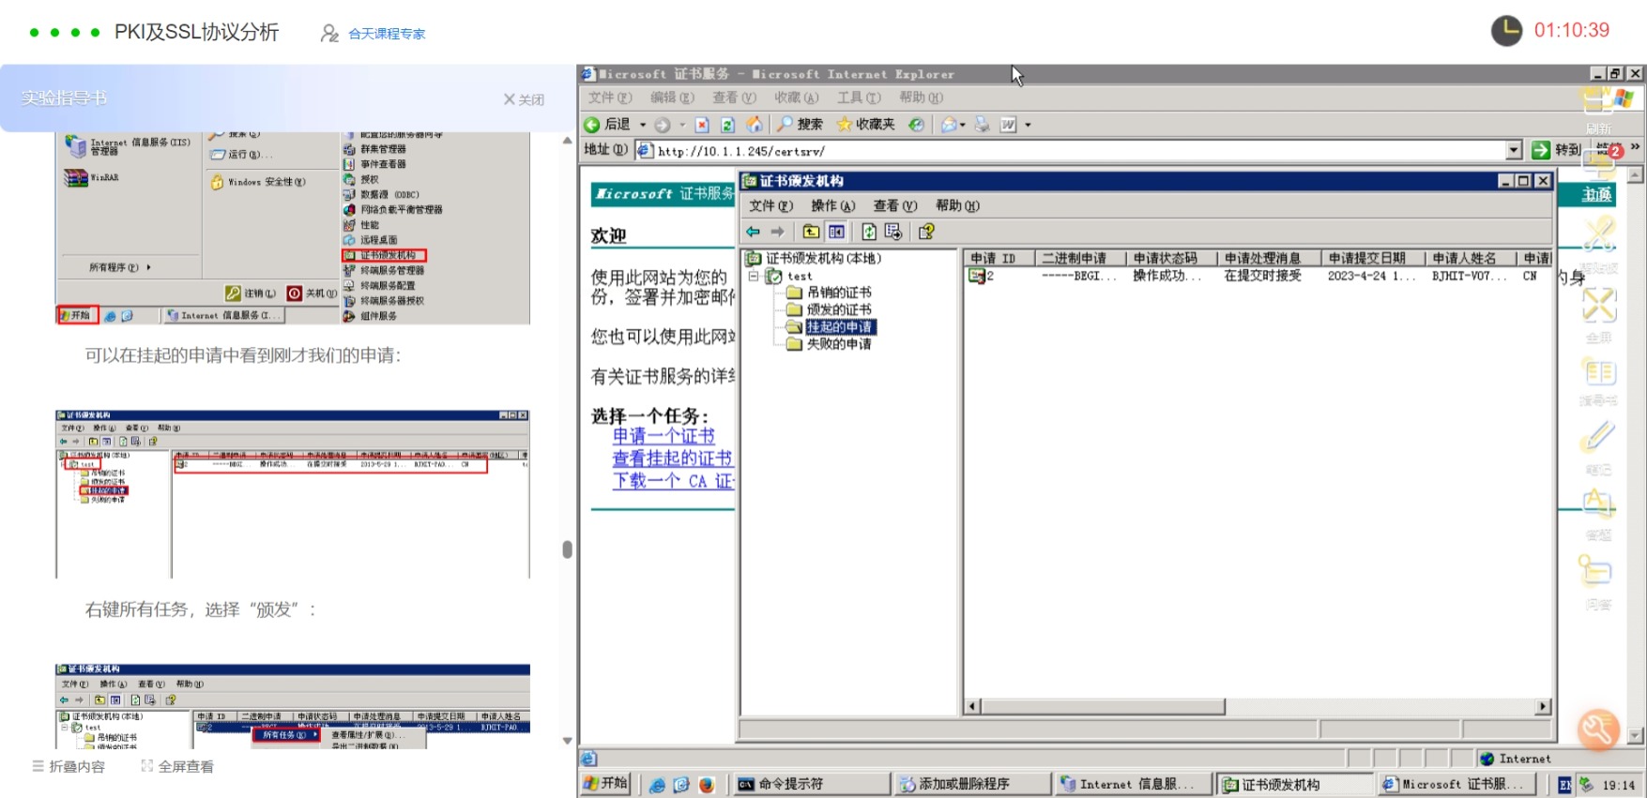Select 挂起的申请 folder in tree
The height and width of the screenshot is (798, 1647).
839,327
